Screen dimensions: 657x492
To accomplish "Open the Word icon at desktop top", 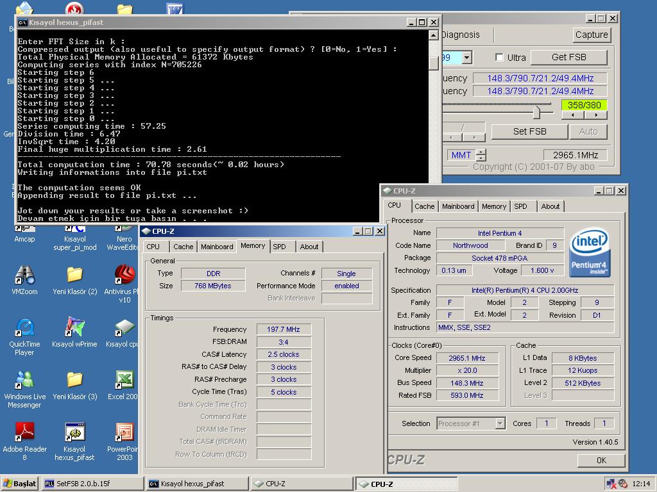I will coord(175,8).
